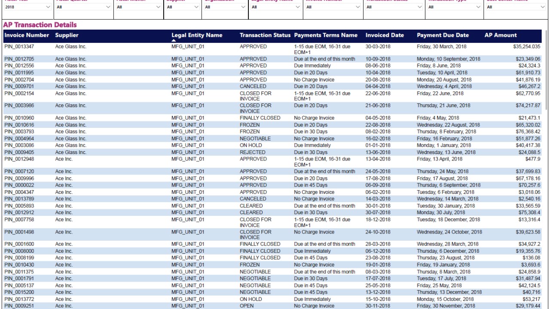550x309 pixels.
Task: Click amount $477.9
Action: pos(533,159)
